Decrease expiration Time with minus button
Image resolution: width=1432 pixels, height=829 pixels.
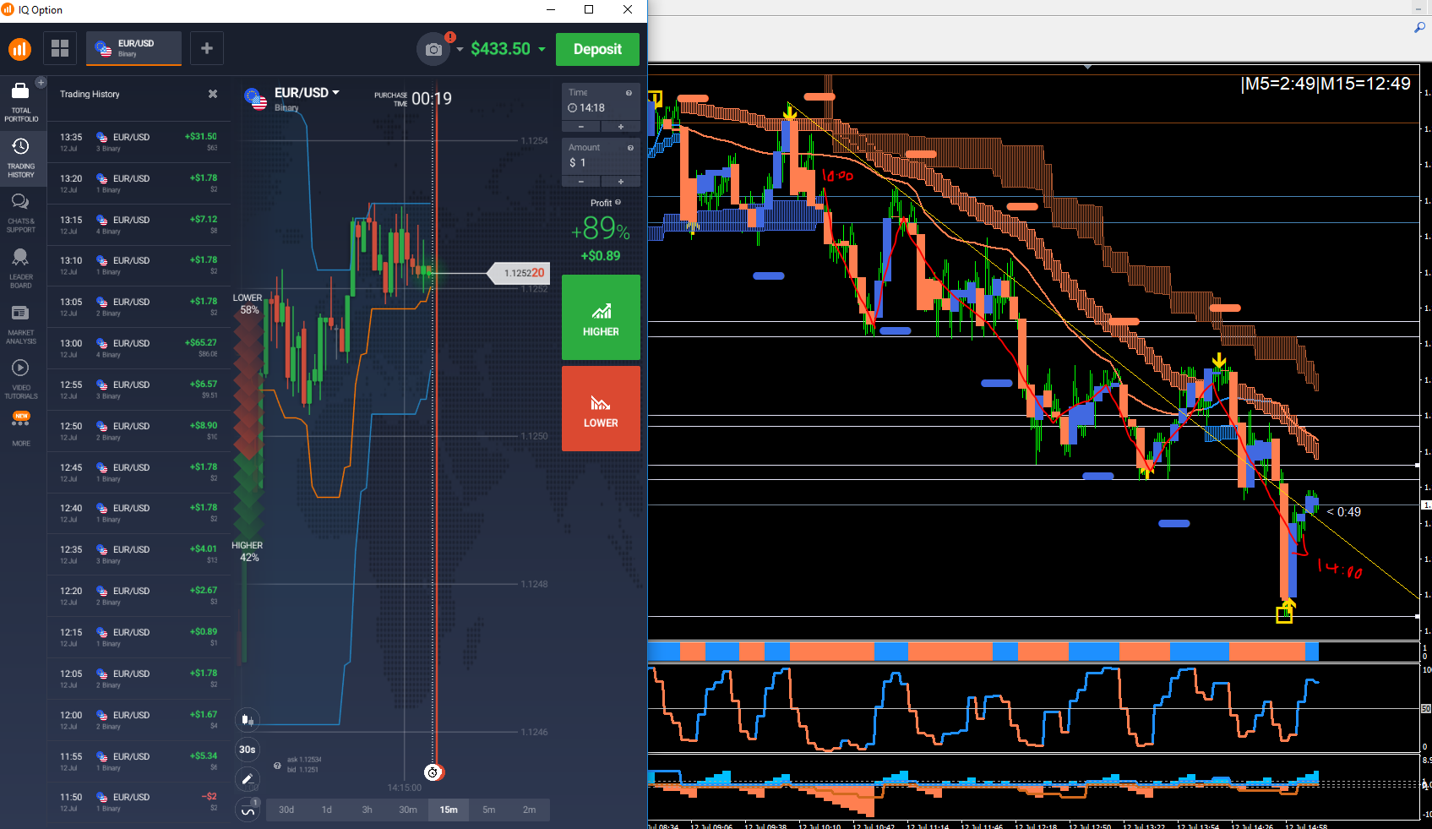pyautogui.click(x=581, y=127)
